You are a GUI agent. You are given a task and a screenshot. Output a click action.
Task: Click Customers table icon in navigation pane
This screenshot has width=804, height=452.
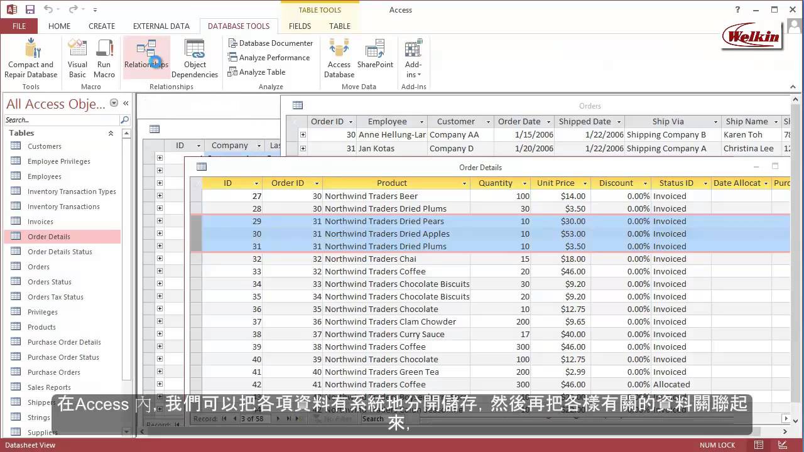coord(16,146)
